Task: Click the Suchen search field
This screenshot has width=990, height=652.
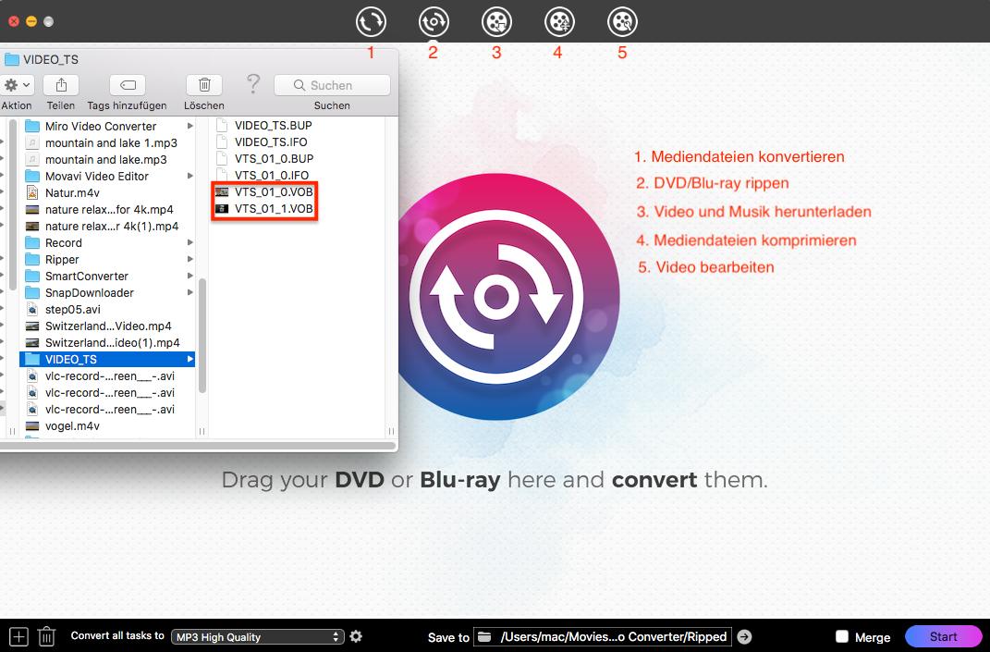Action: 332,85
